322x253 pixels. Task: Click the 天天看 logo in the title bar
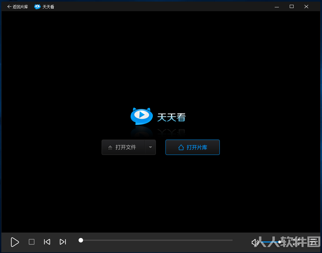pyautogui.click(x=37, y=7)
